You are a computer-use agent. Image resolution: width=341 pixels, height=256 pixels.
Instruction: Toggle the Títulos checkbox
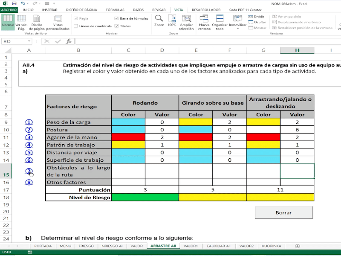point(116,26)
